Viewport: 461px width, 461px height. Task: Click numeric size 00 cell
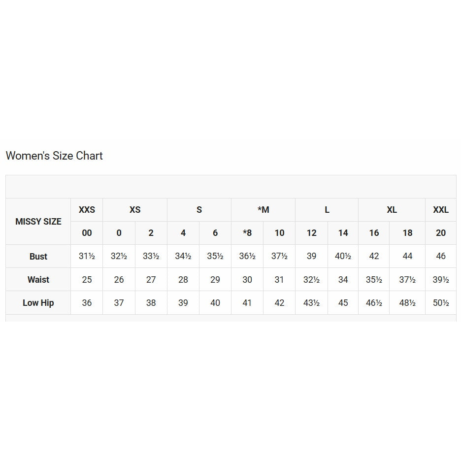pyautogui.click(x=87, y=233)
